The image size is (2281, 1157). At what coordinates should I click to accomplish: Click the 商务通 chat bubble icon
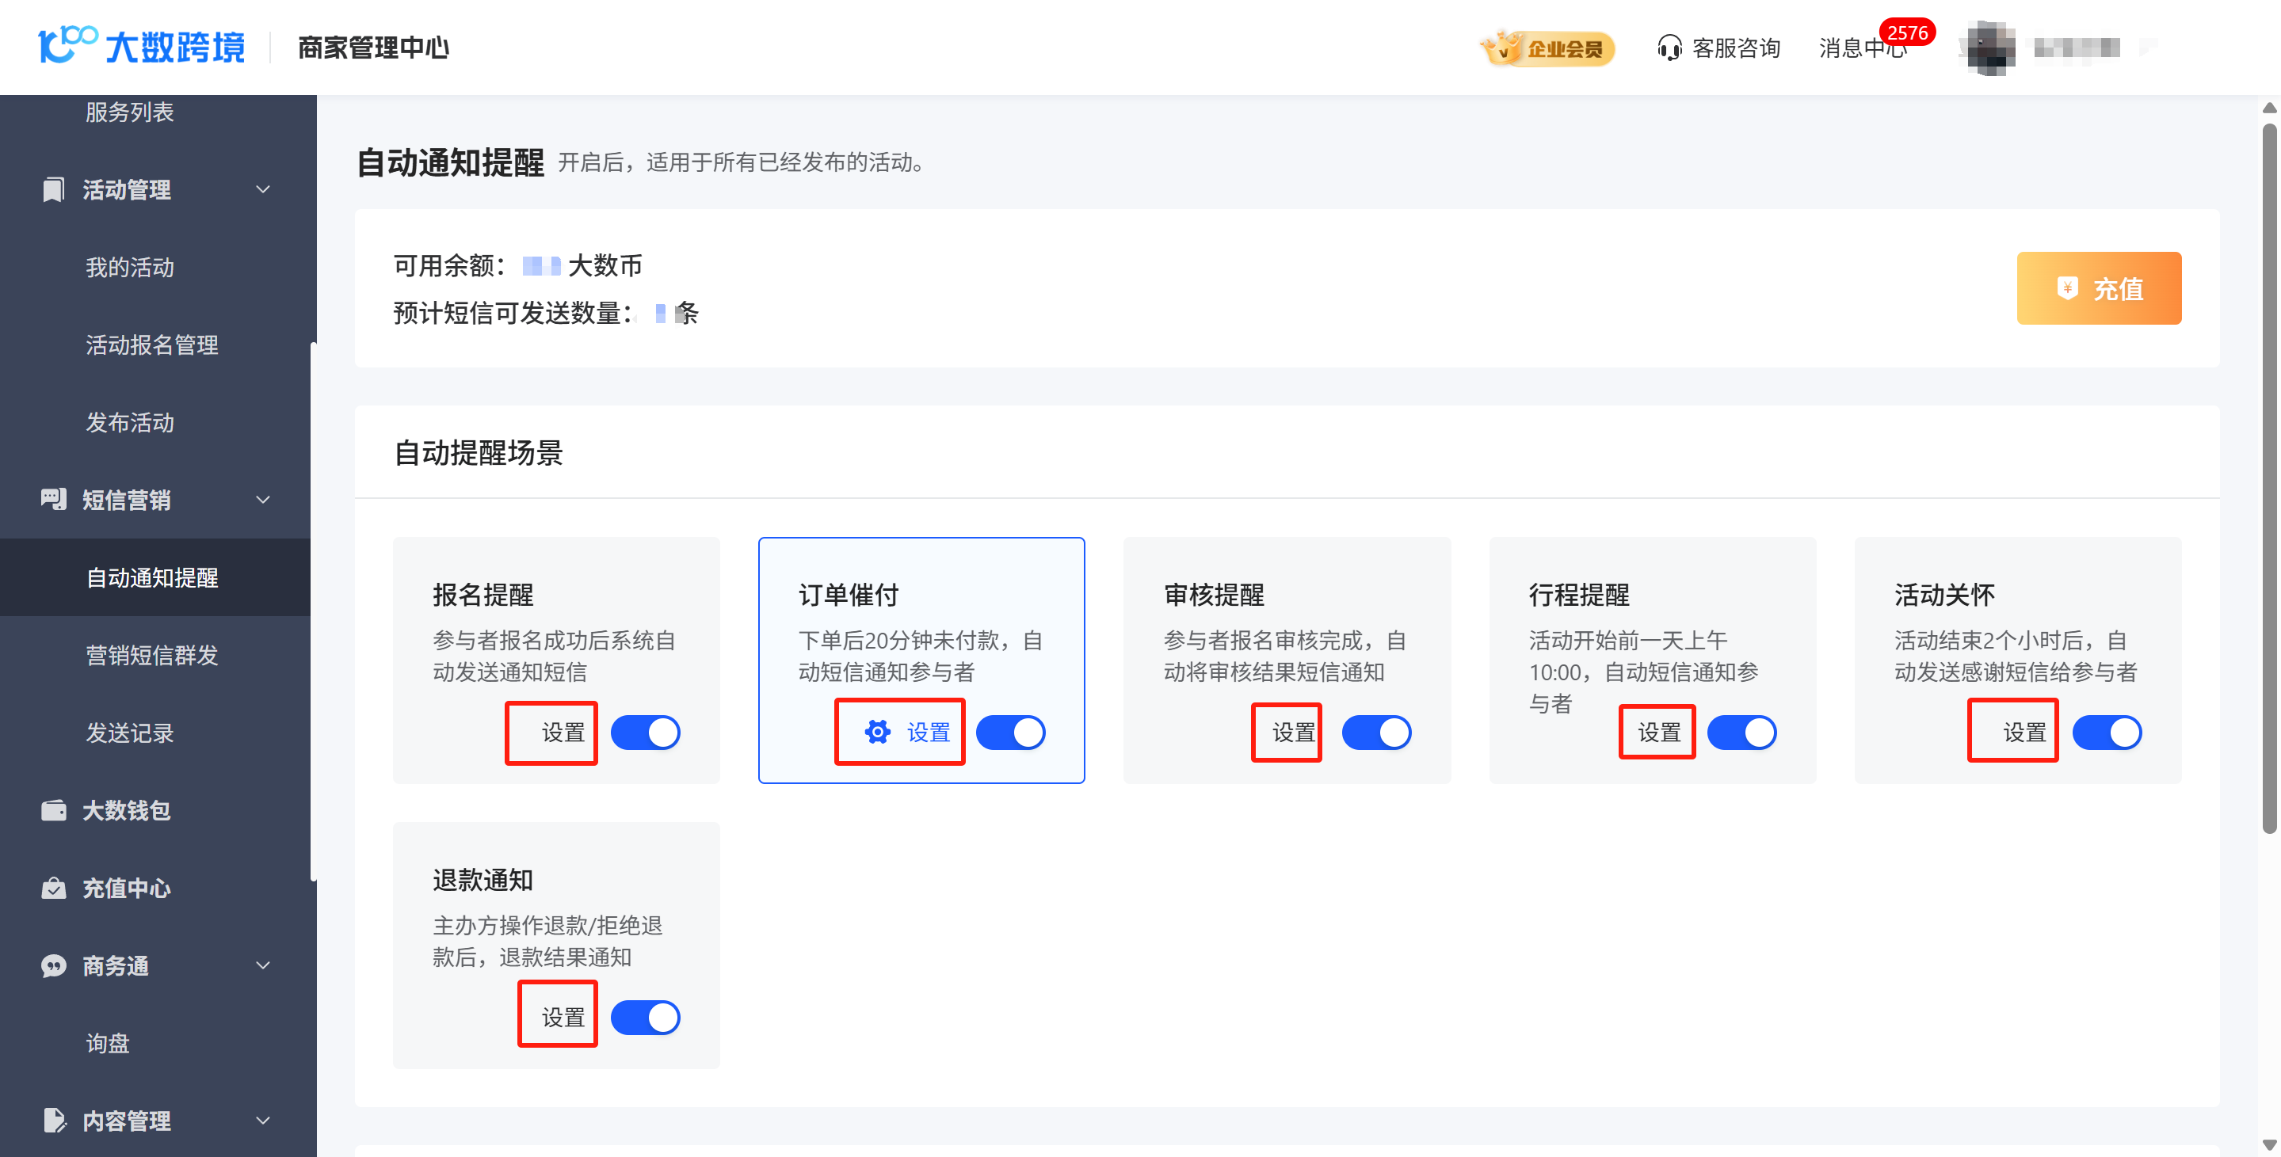point(53,966)
